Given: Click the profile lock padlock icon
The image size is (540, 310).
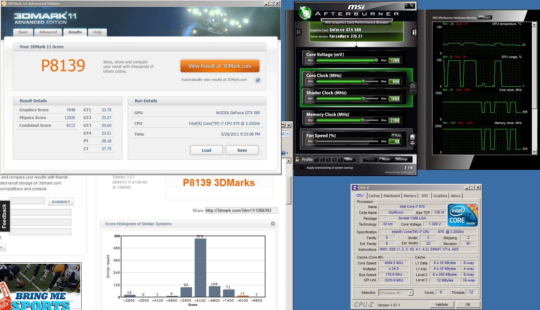Looking at the screenshot, I should tap(297, 159).
